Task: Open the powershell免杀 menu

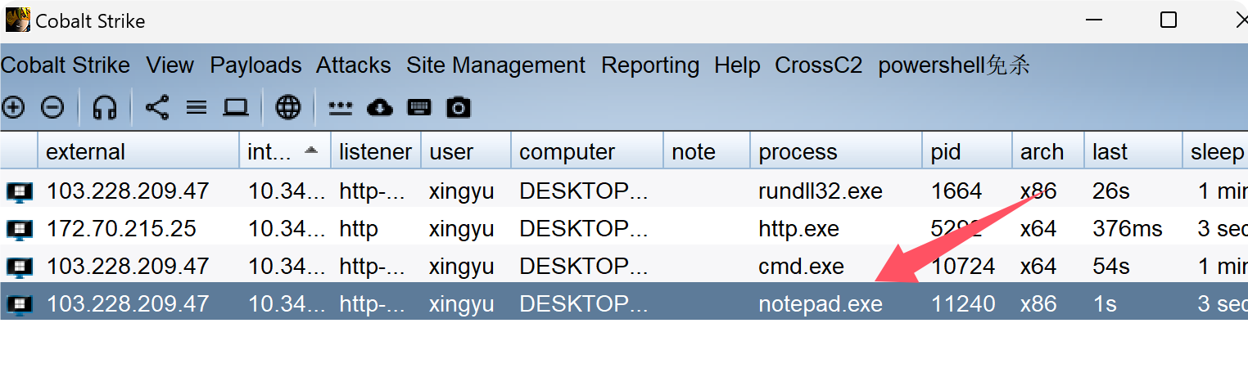Action: coord(954,65)
